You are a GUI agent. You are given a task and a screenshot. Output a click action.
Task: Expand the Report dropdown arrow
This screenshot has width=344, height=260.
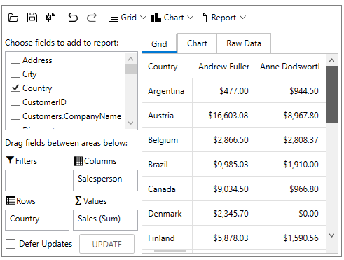242,18
